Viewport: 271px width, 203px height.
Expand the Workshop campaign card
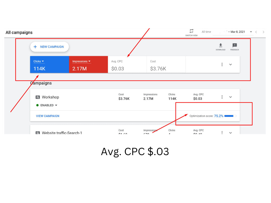[x=230, y=97]
